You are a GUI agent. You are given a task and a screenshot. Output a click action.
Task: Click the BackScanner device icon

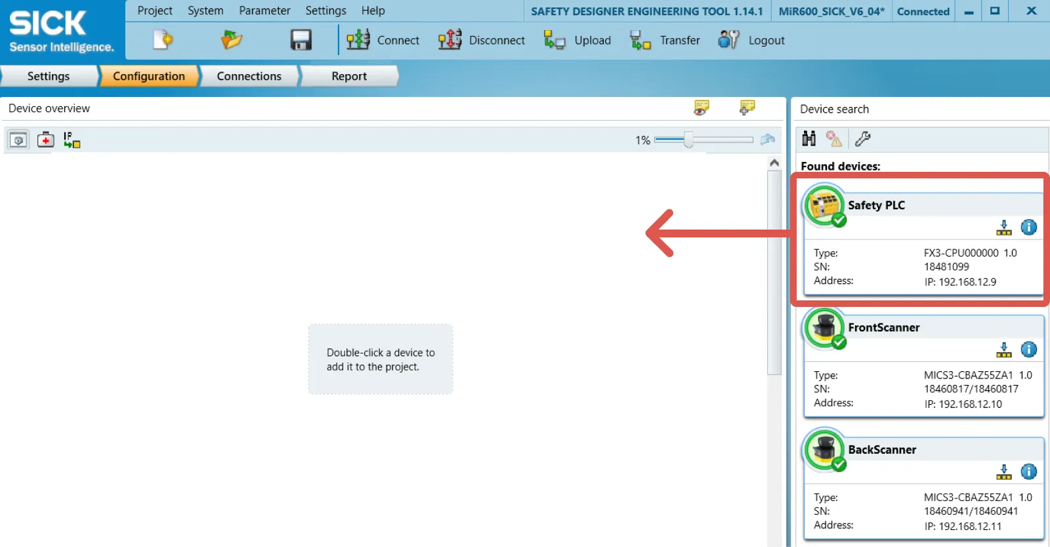825,451
